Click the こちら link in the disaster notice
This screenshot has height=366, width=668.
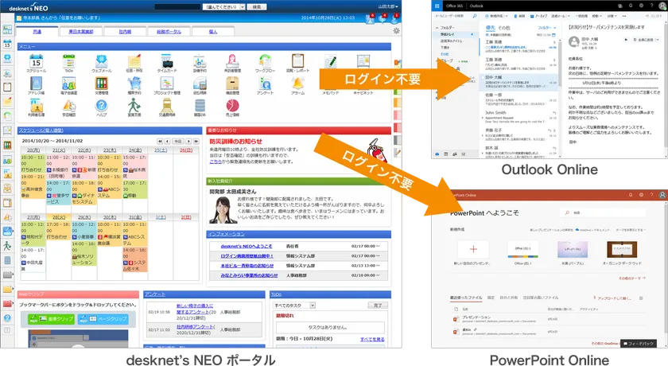(216, 162)
